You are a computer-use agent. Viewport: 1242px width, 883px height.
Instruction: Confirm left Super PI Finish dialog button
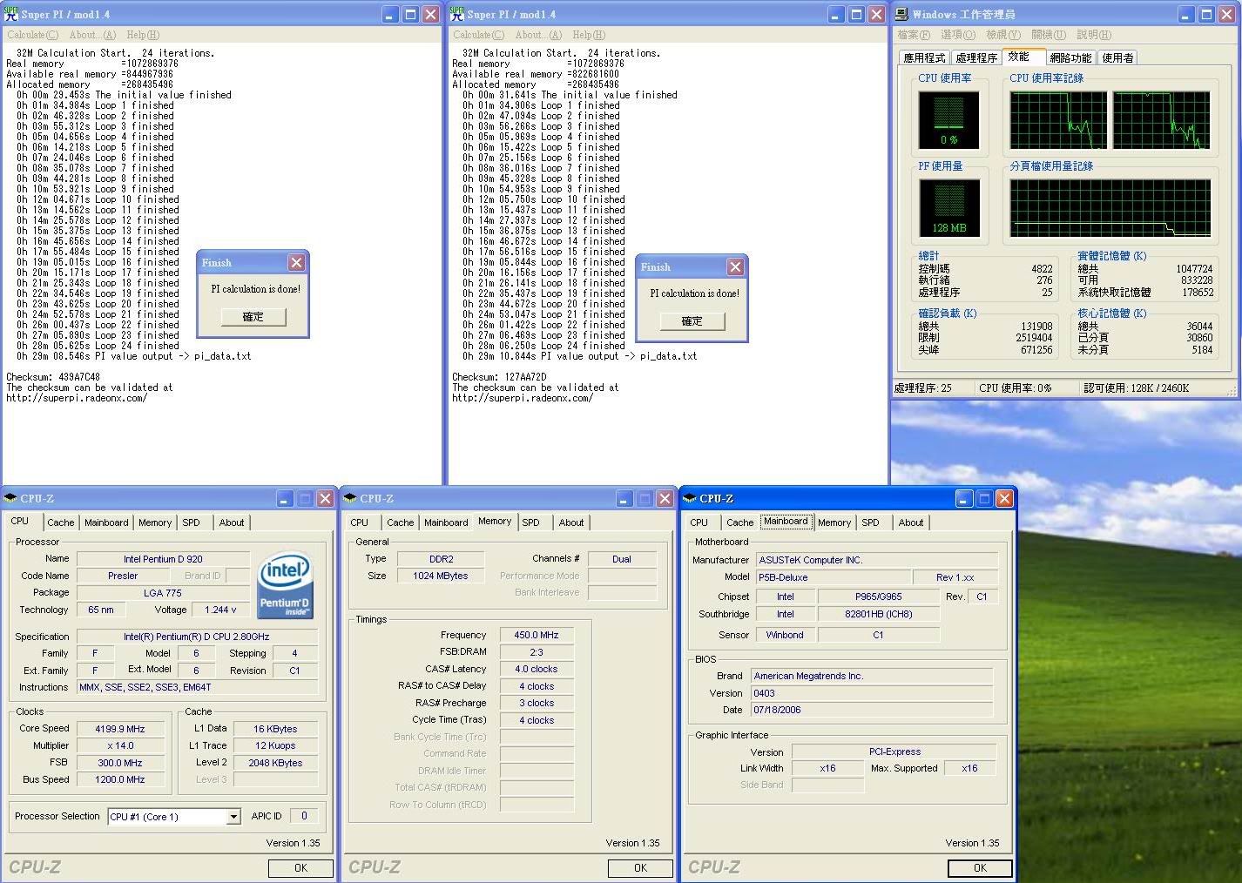[253, 317]
